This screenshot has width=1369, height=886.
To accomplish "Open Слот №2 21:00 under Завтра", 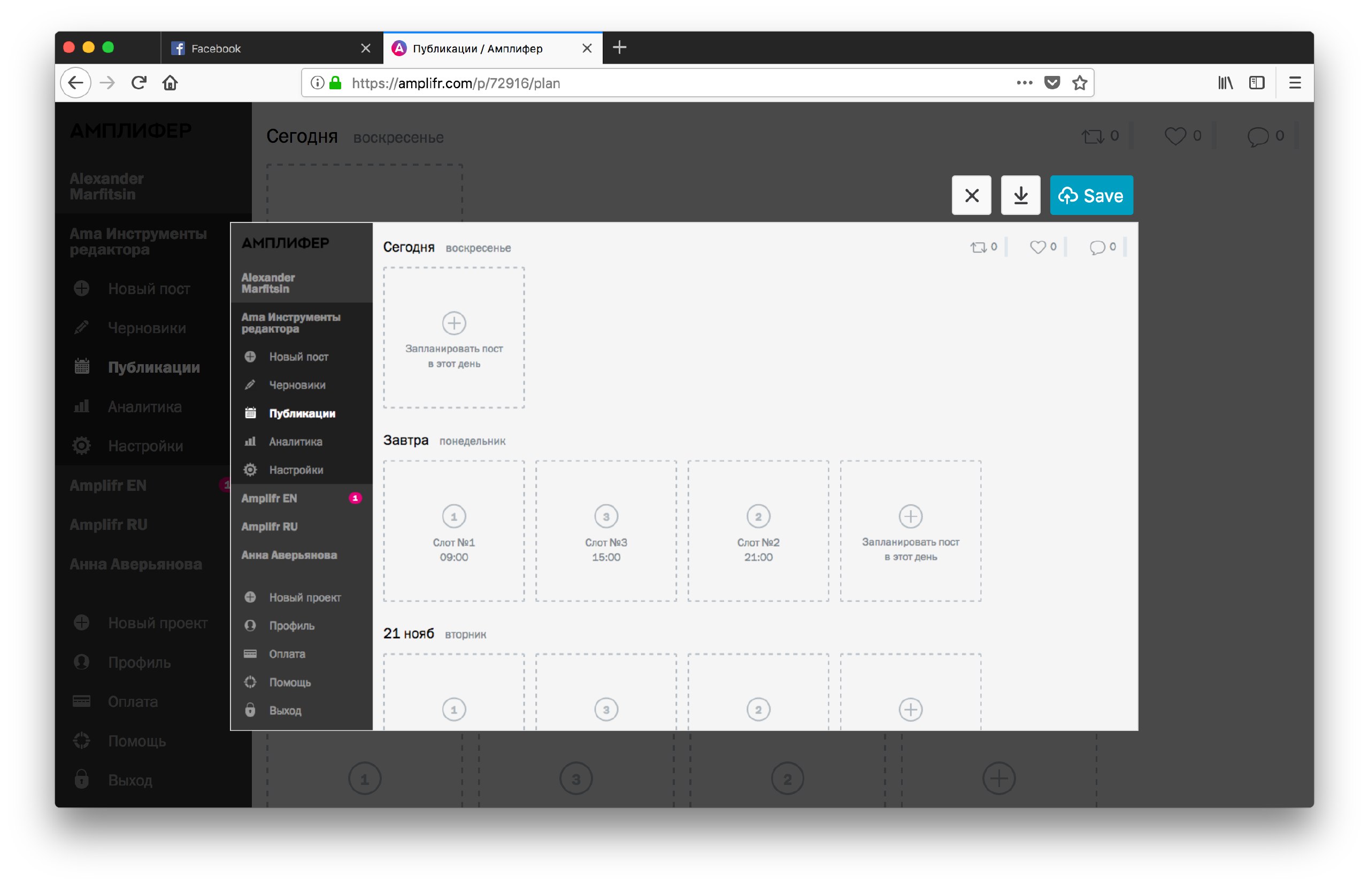I will pyautogui.click(x=758, y=531).
